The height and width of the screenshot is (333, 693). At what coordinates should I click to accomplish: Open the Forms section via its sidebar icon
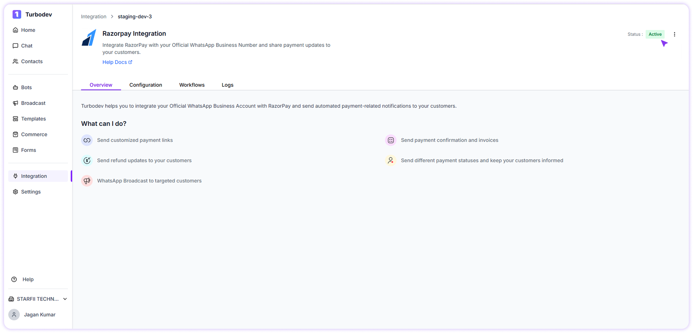[x=15, y=150]
